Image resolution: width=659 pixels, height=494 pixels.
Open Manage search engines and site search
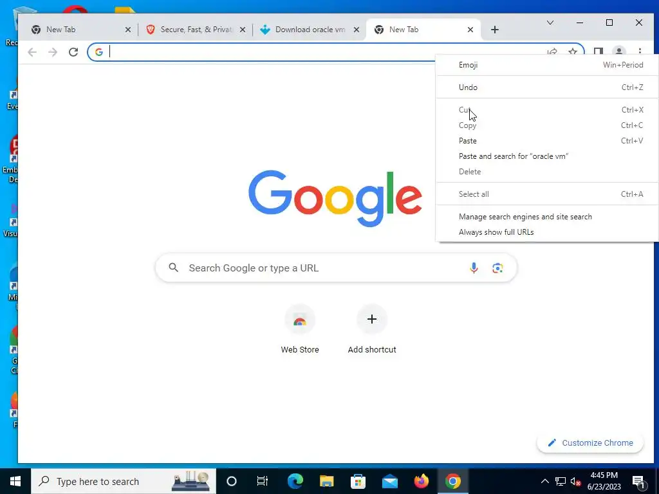[547, 217]
